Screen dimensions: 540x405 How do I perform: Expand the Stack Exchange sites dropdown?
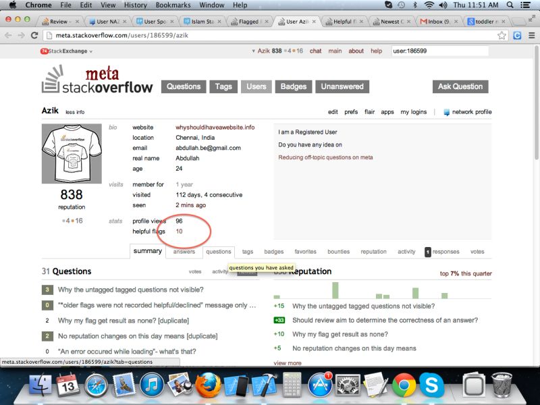click(x=90, y=51)
